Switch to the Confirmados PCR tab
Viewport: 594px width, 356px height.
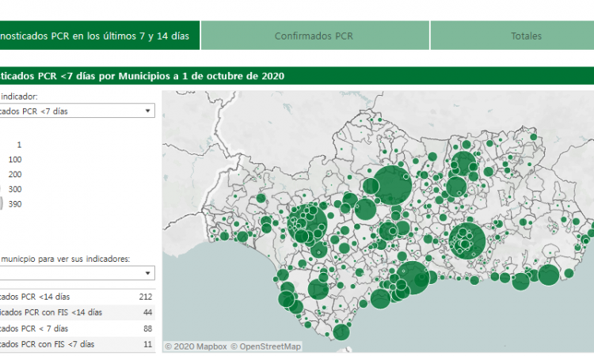click(x=314, y=36)
